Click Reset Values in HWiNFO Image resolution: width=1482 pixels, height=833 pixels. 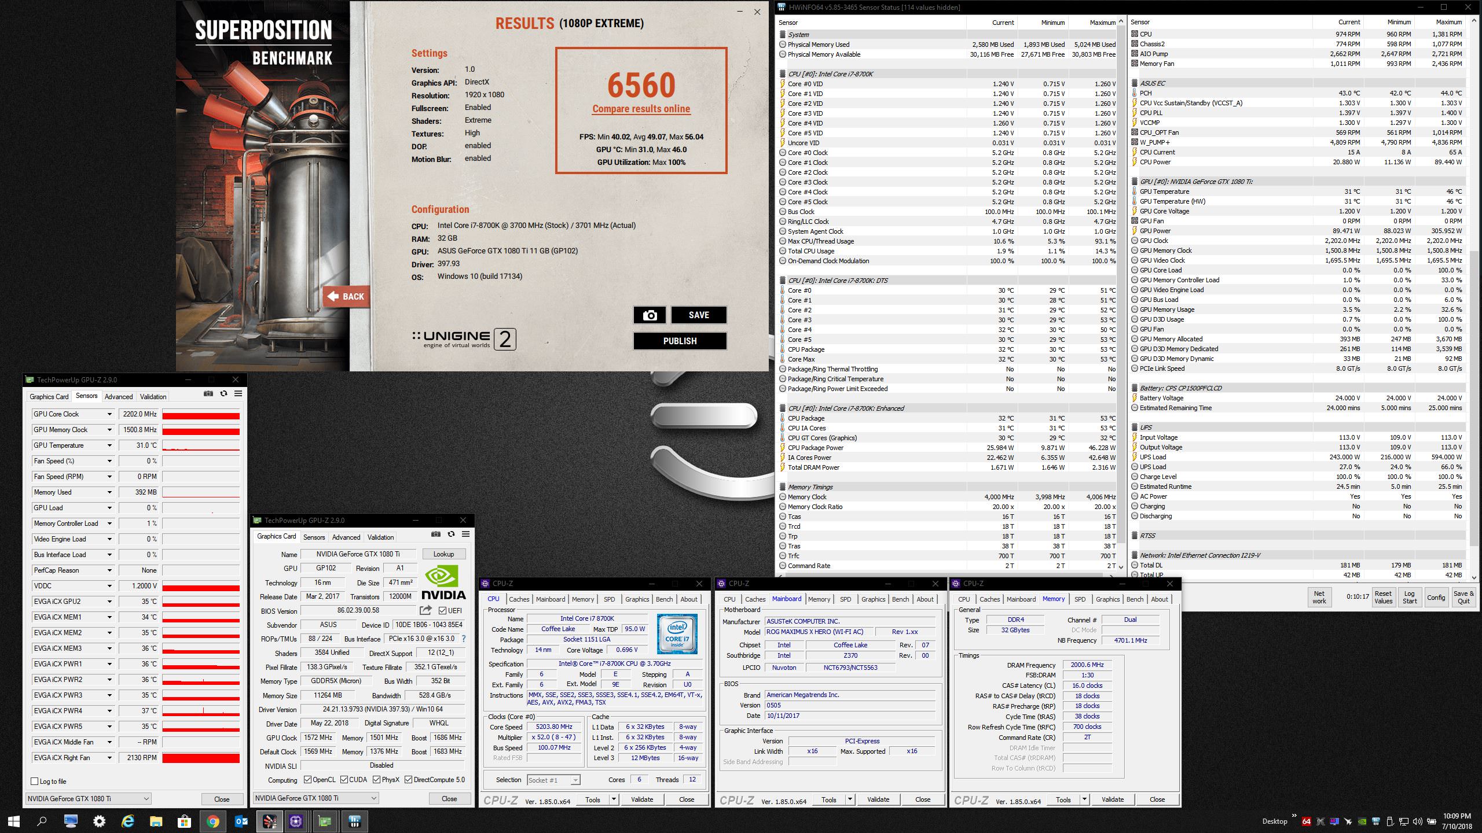[x=1383, y=597]
